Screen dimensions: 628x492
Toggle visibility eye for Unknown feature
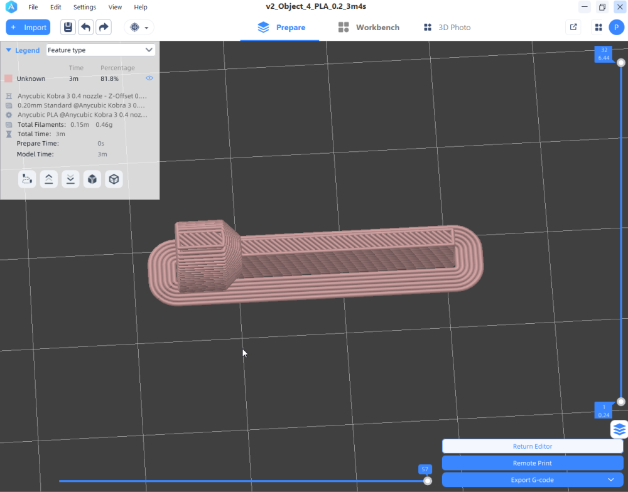coord(149,78)
